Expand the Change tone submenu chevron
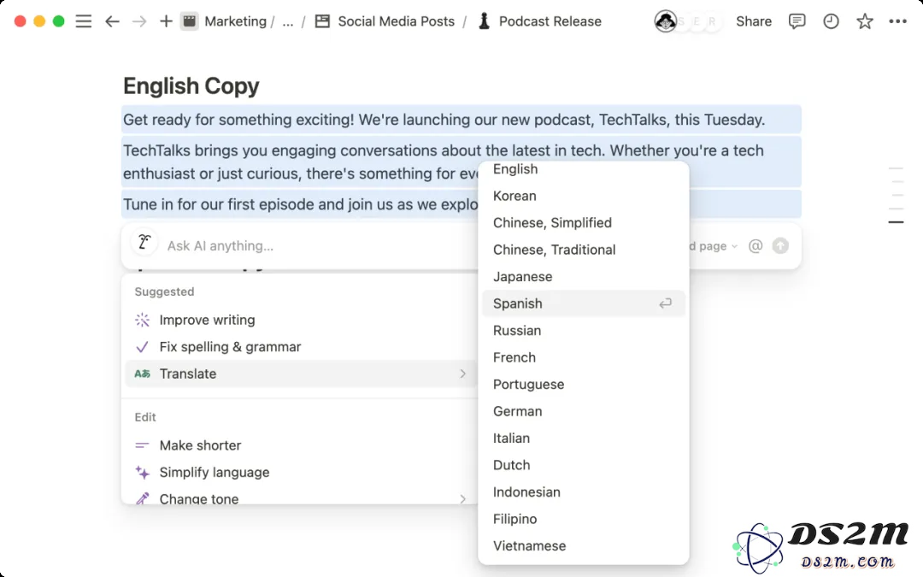 click(462, 499)
